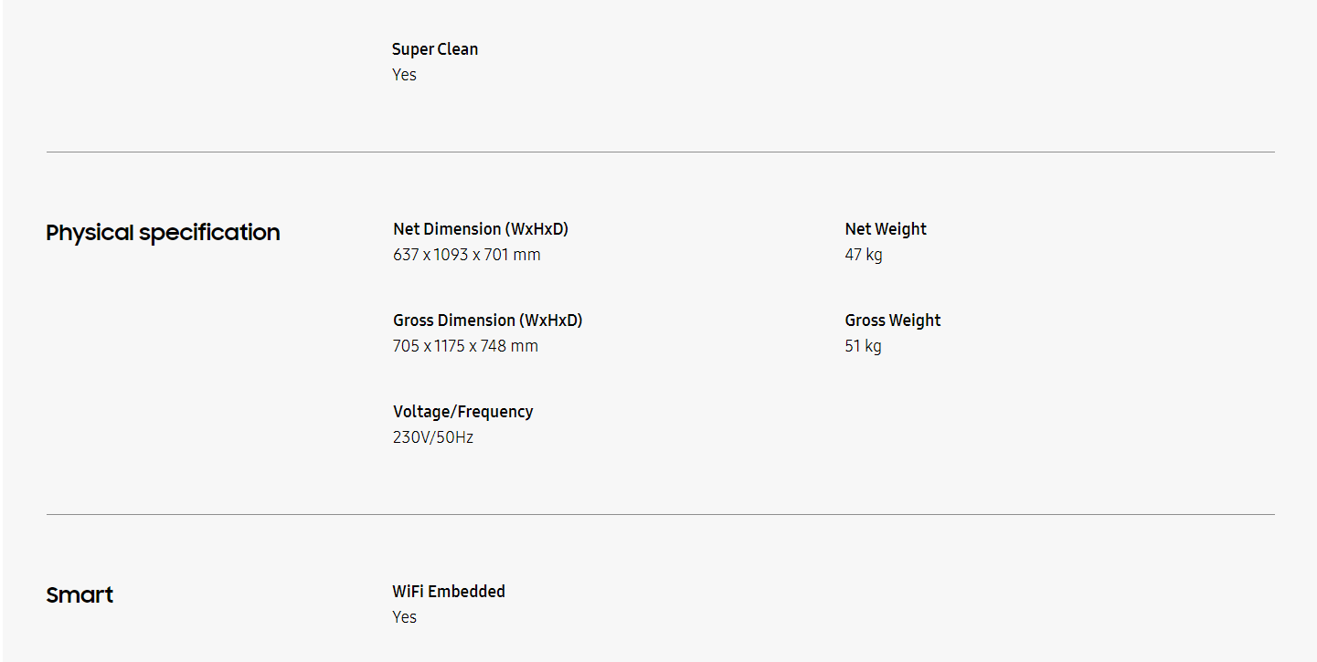Click the divider line above Smart section
The width and height of the screenshot is (1317, 662).
660,514
